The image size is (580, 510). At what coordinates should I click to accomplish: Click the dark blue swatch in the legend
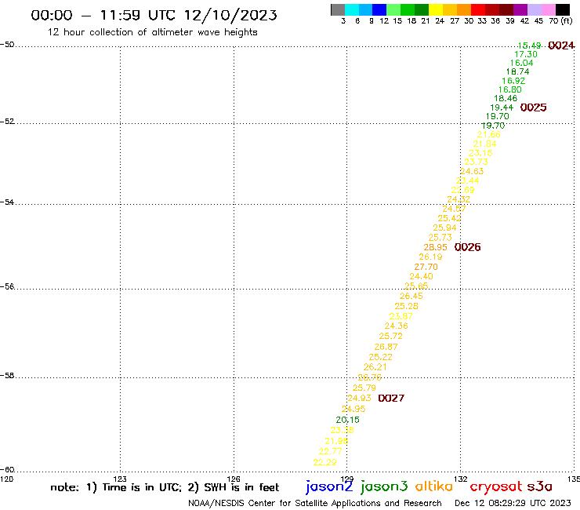pos(379,9)
